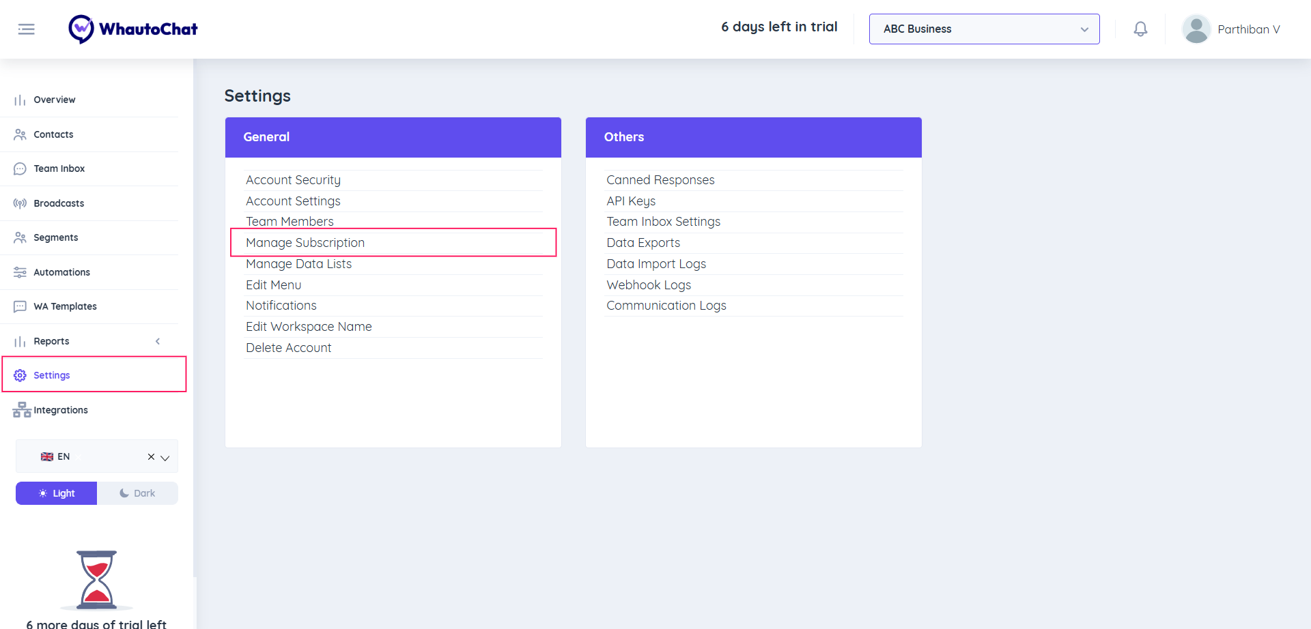Go to Contacts in sidebar

(x=53, y=134)
